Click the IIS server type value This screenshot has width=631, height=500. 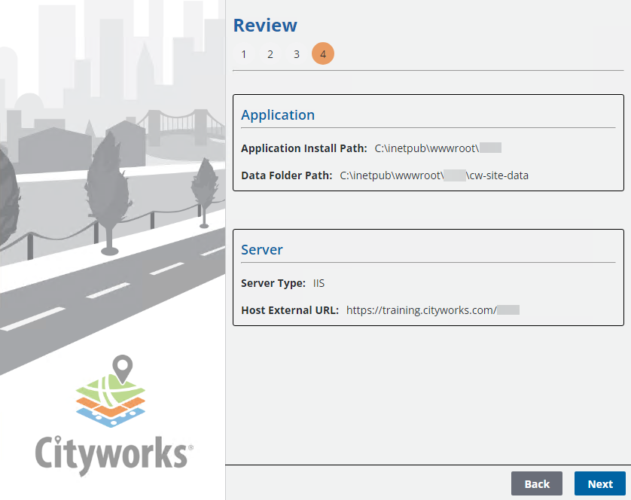[x=319, y=283]
